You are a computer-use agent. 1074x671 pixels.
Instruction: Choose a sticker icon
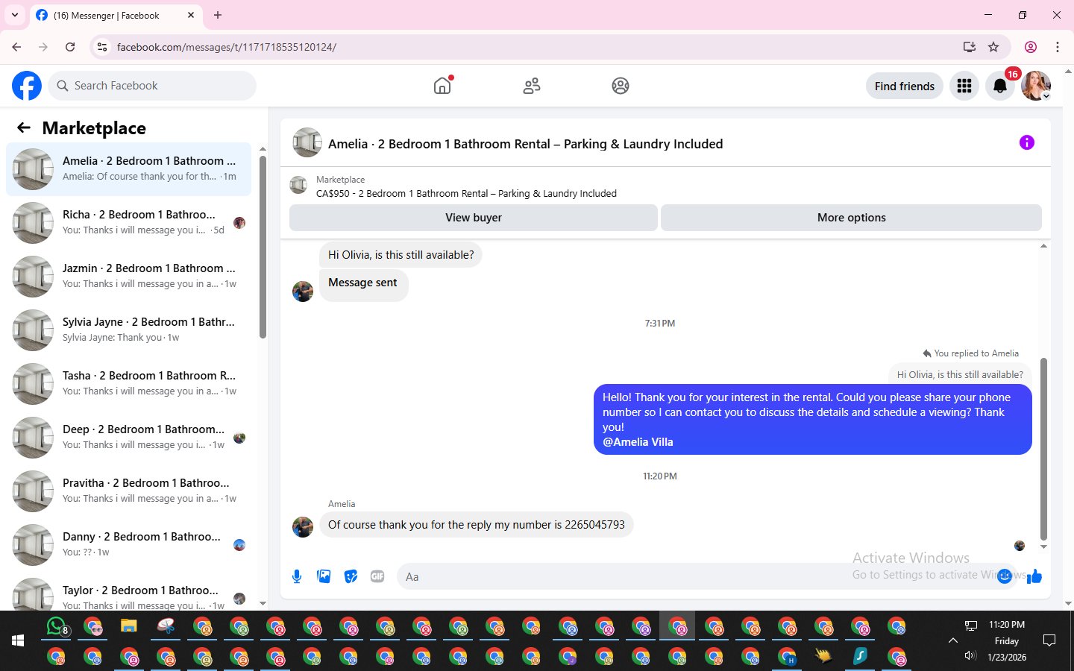[x=351, y=576]
